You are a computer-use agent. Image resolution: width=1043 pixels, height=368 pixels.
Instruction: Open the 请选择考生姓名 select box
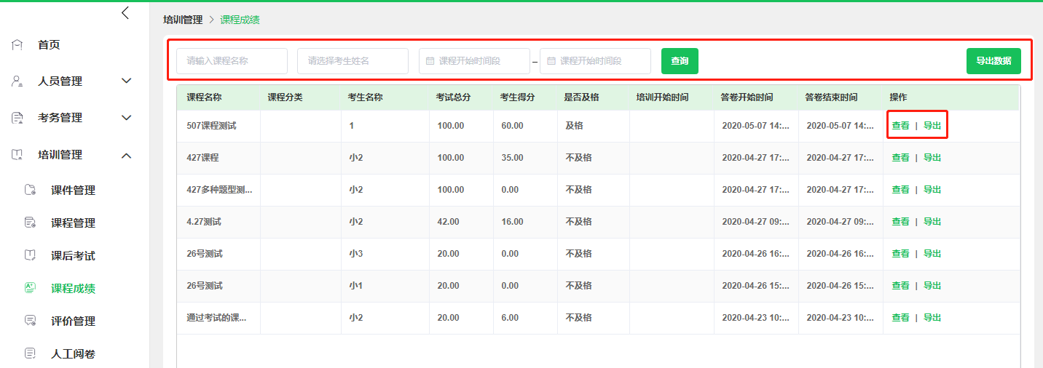(x=353, y=61)
